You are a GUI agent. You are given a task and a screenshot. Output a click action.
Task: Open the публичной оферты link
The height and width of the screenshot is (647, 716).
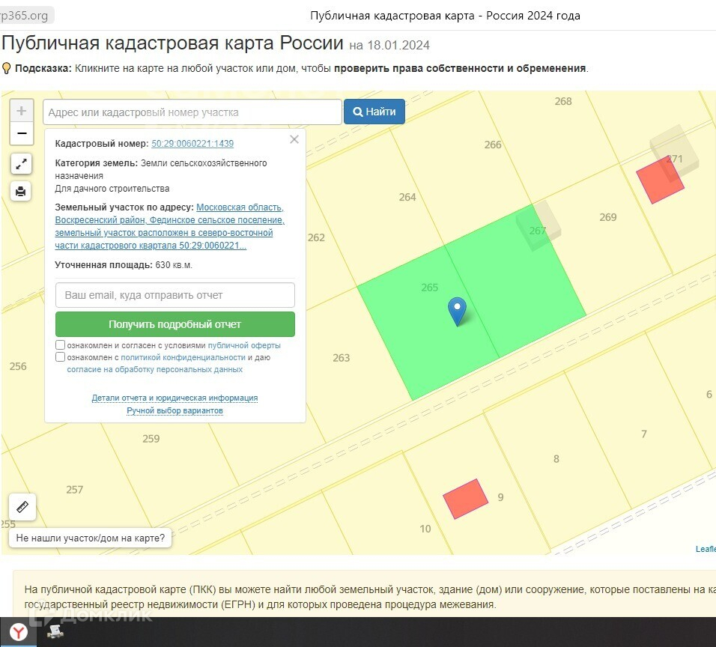click(244, 345)
